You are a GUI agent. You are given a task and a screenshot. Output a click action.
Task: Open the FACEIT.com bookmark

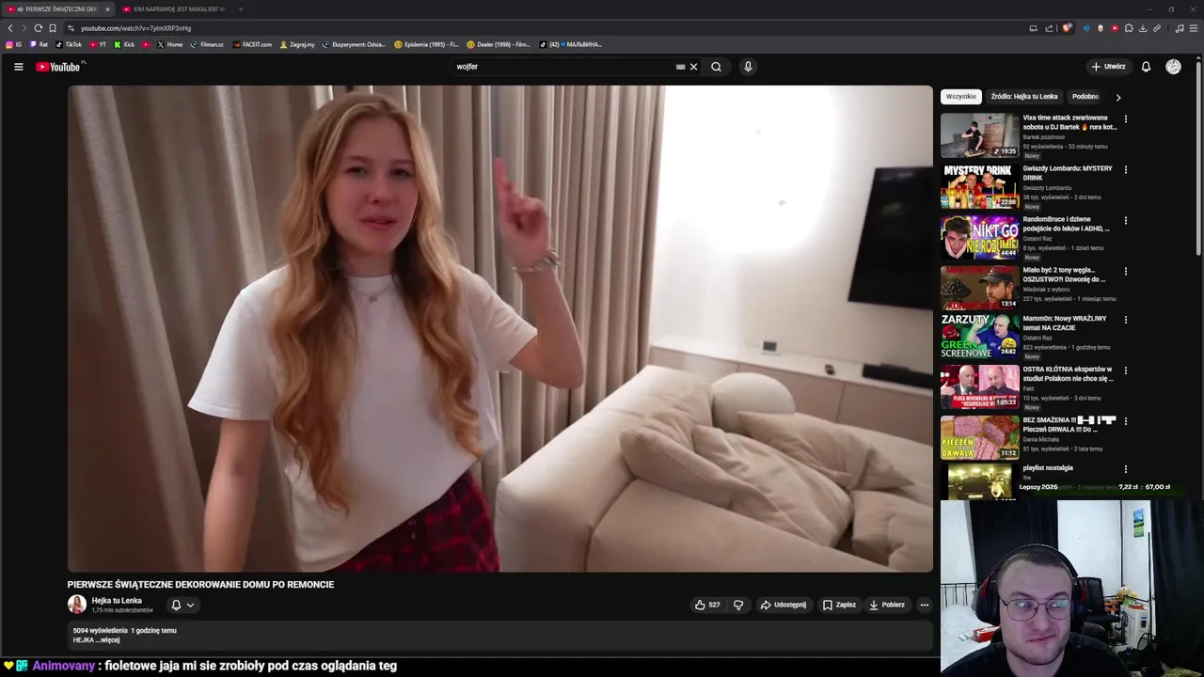(252, 44)
